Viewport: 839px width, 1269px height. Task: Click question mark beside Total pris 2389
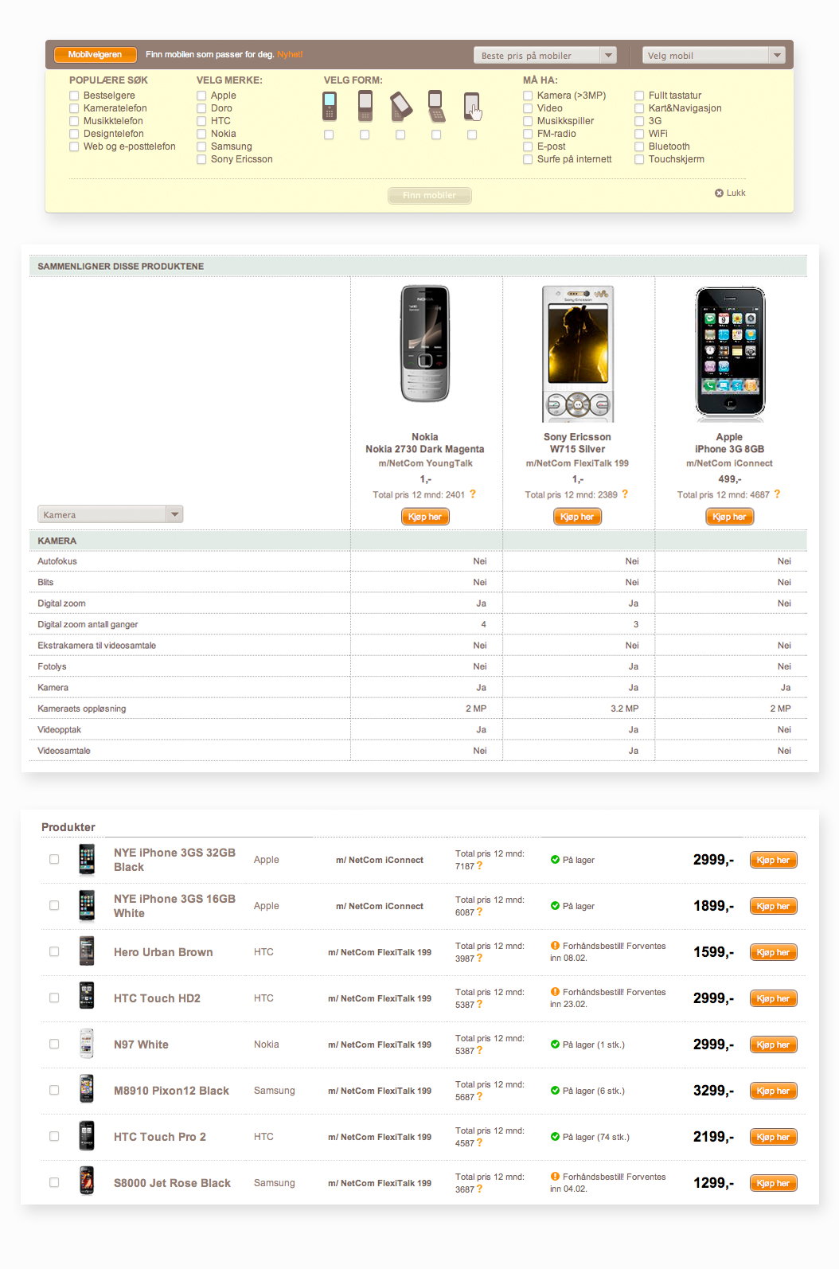coord(625,494)
